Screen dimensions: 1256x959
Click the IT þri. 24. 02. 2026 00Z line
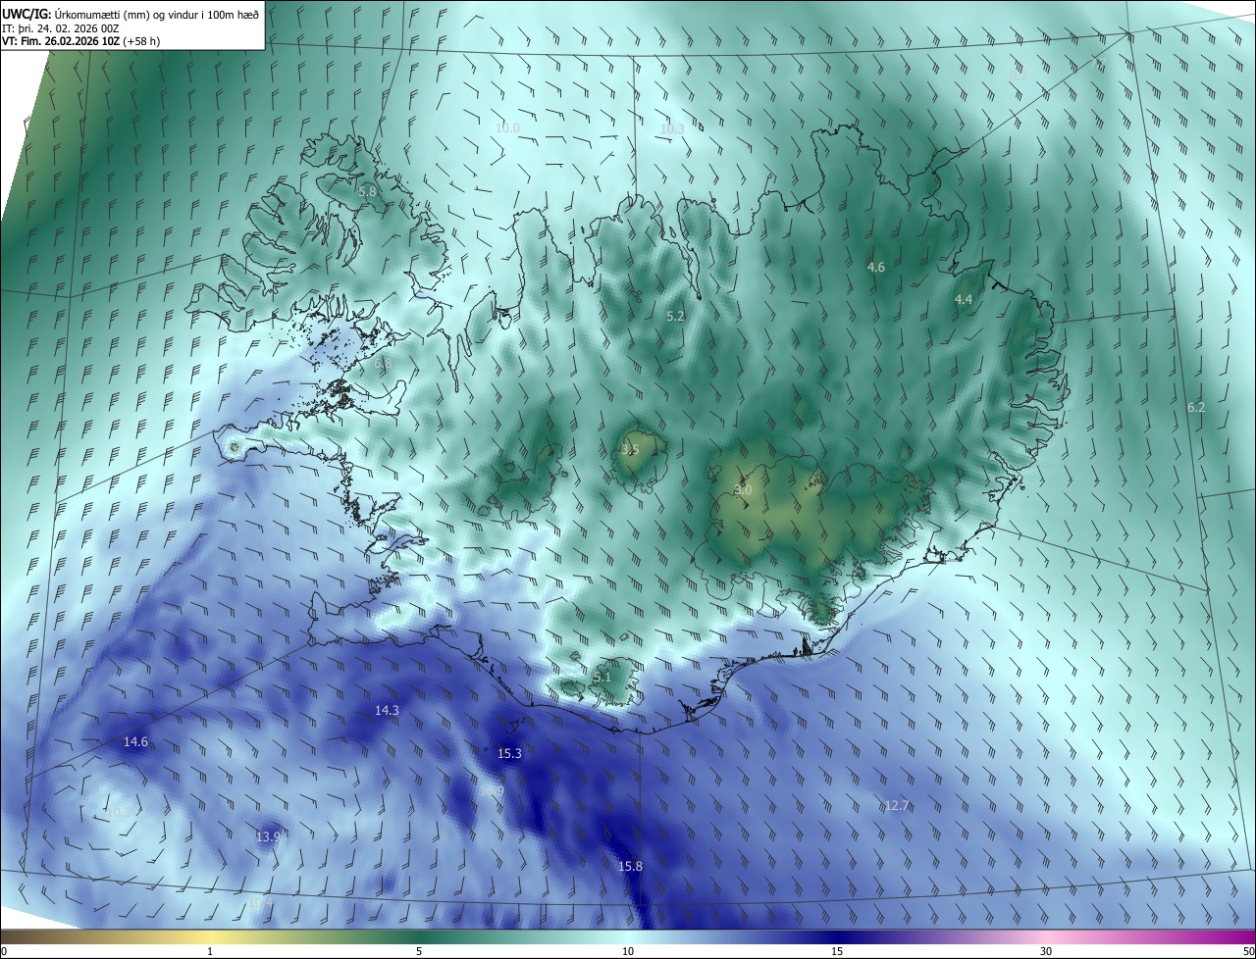click(x=61, y=28)
